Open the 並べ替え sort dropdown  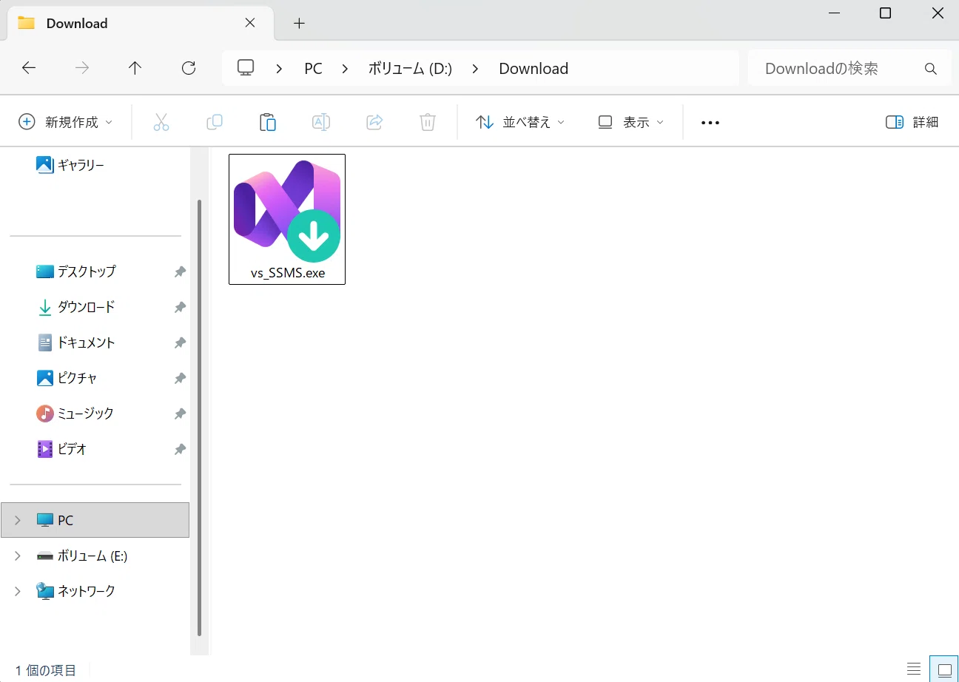[x=519, y=122]
